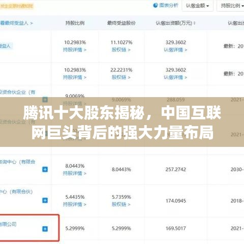Expand the plus icon in 5.4435% row
Image resolution: width=244 pixels, height=244 pixels.
[45, 200]
